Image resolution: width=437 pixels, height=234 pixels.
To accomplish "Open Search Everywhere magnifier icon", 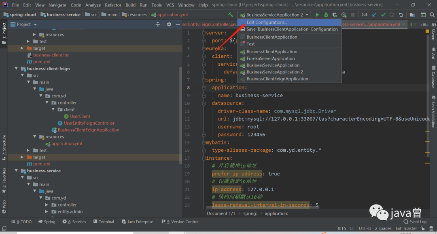I will [x=432, y=15].
